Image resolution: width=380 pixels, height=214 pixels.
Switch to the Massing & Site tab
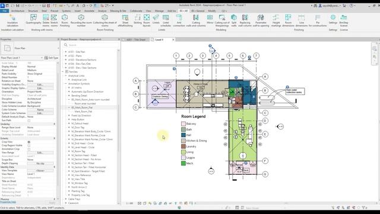pos(118,11)
